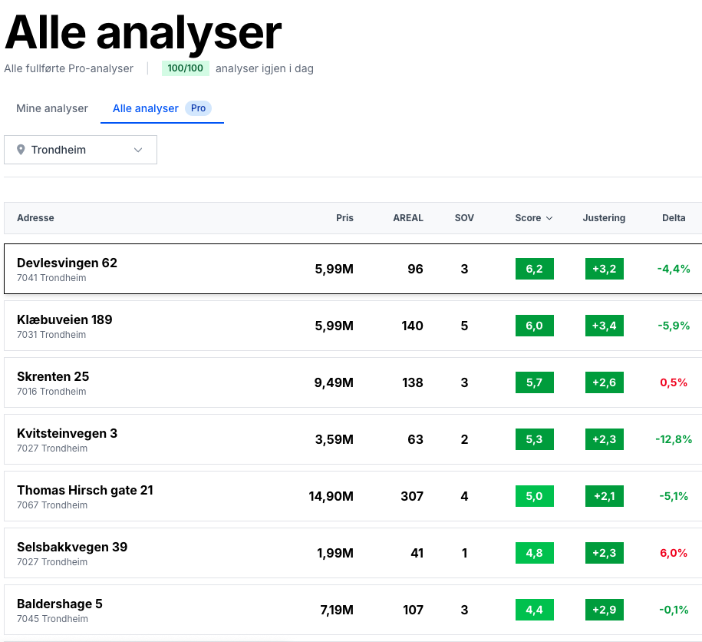
Task: Click the green 100/100 counter badge
Action: [185, 68]
